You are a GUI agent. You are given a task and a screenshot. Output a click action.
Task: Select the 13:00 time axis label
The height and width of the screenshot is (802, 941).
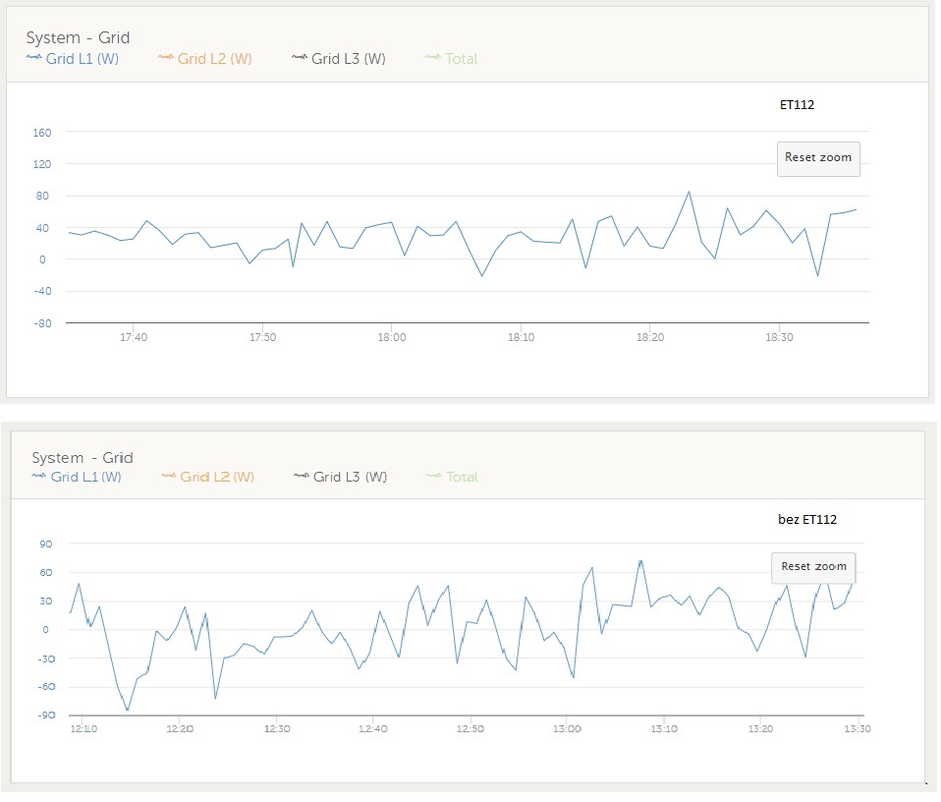pyautogui.click(x=568, y=728)
